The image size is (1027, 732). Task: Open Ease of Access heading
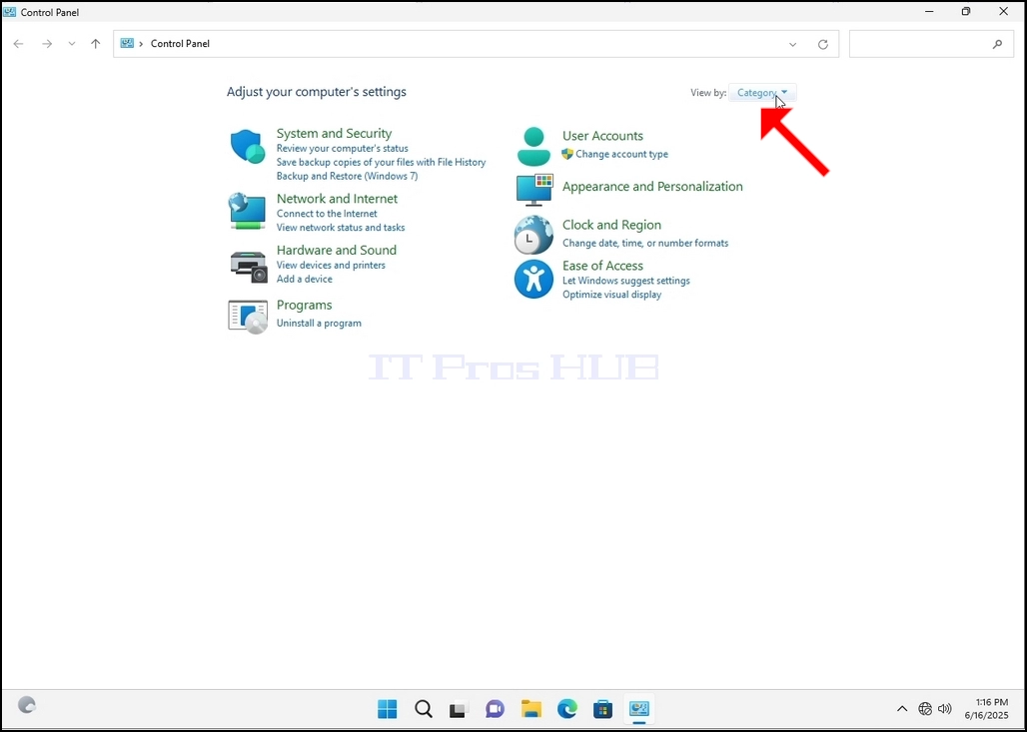coord(602,266)
